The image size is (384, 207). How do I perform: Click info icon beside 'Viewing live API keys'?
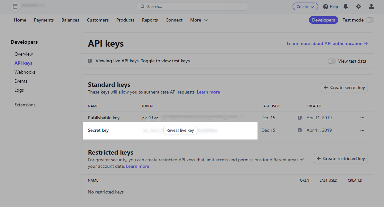tap(90, 61)
